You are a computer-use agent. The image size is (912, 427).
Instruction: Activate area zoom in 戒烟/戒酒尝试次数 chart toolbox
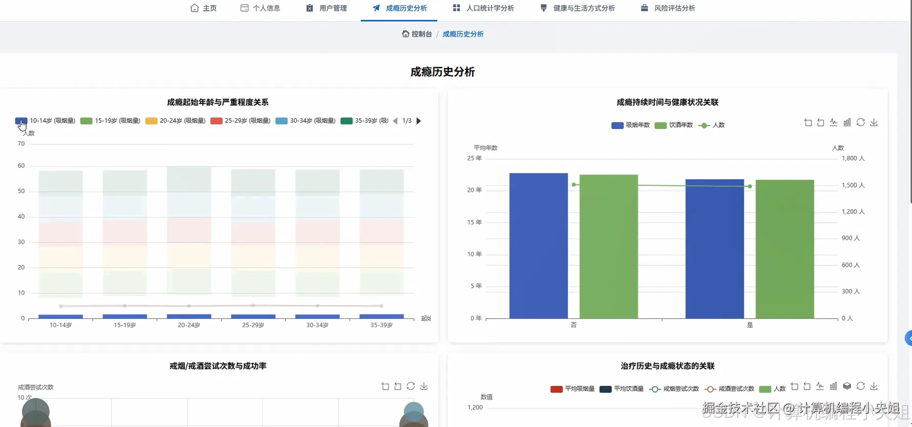385,386
